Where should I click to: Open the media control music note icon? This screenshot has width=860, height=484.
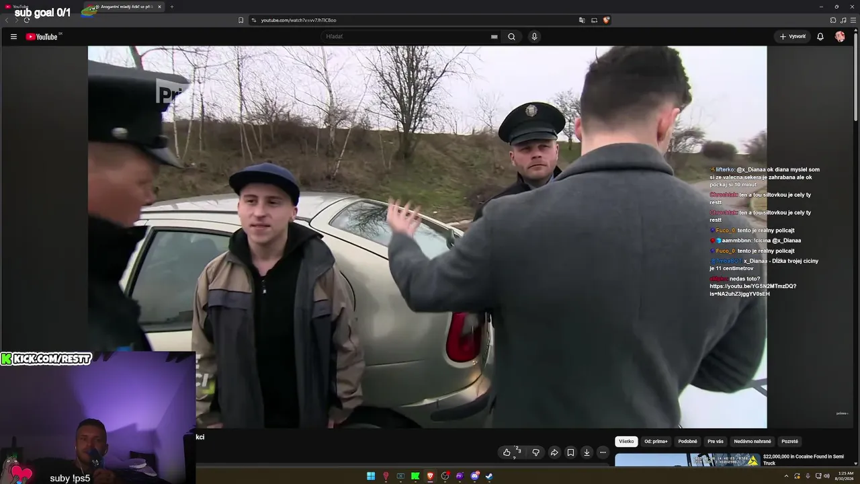point(843,20)
